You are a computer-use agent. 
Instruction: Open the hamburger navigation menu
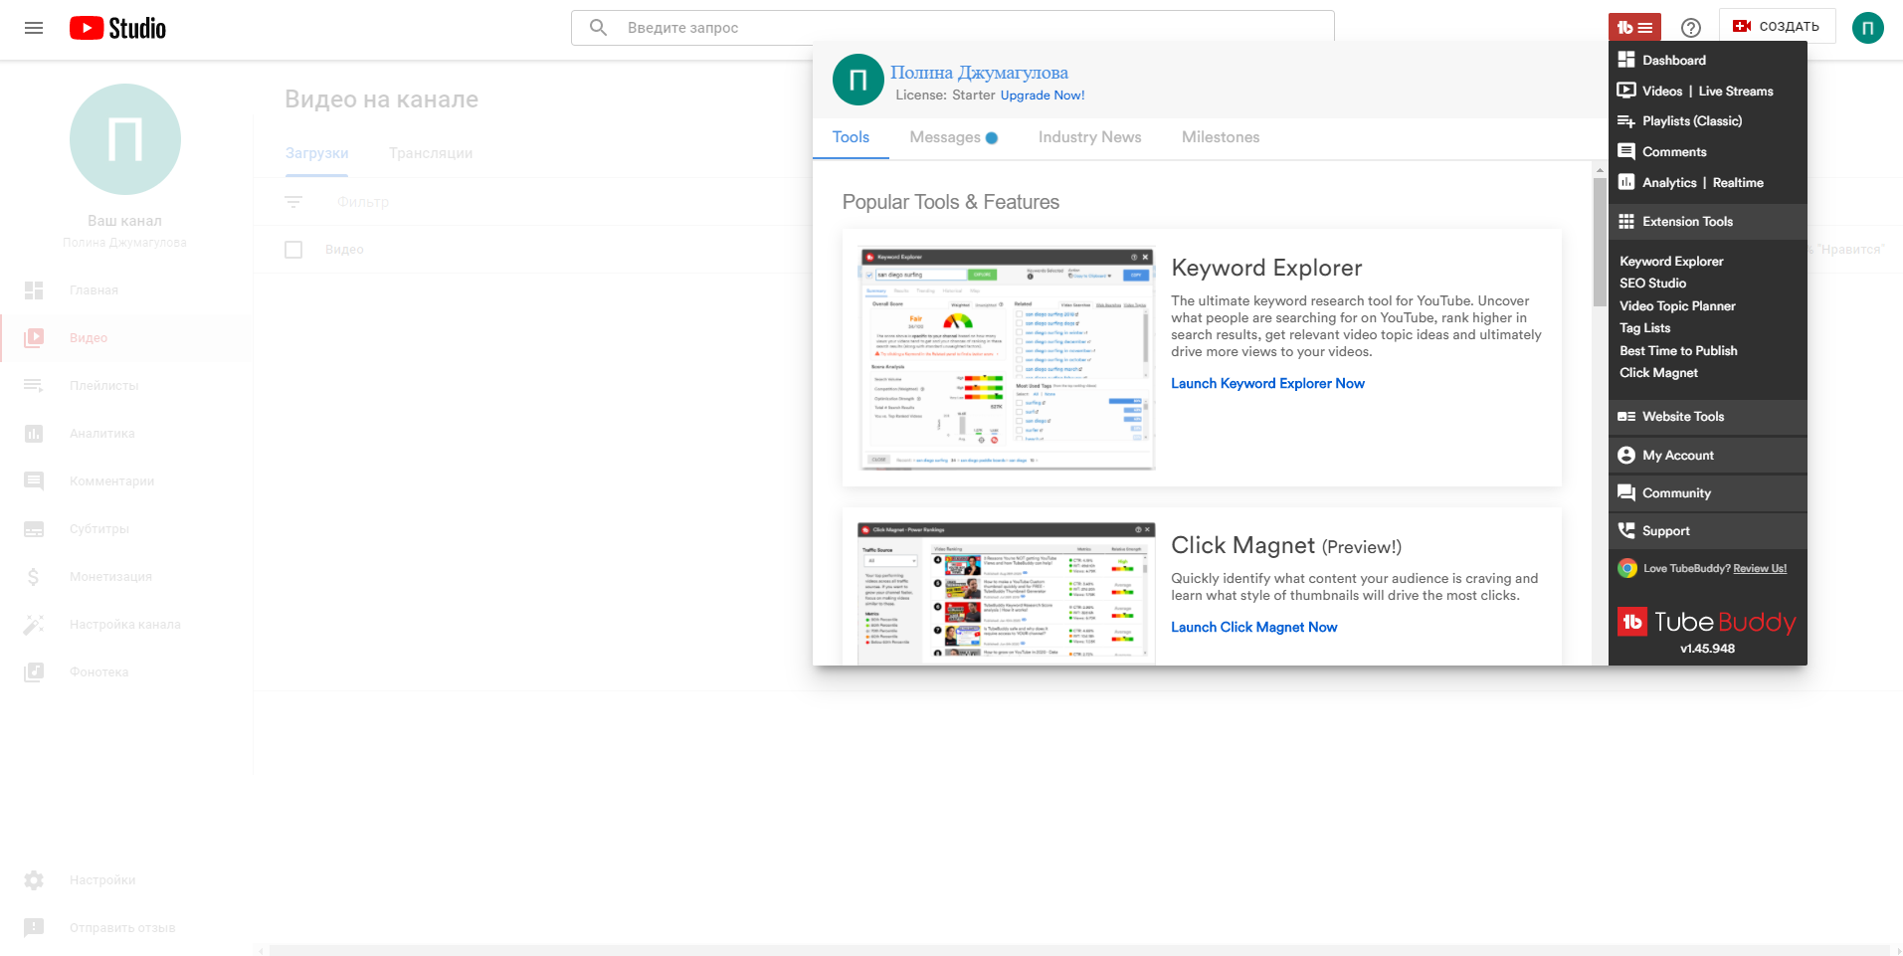point(34,28)
